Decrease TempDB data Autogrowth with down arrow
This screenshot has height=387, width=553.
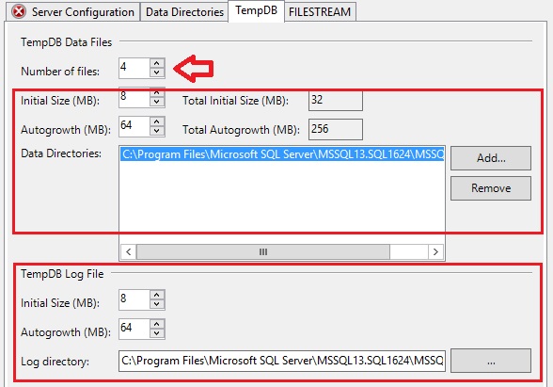tap(157, 131)
